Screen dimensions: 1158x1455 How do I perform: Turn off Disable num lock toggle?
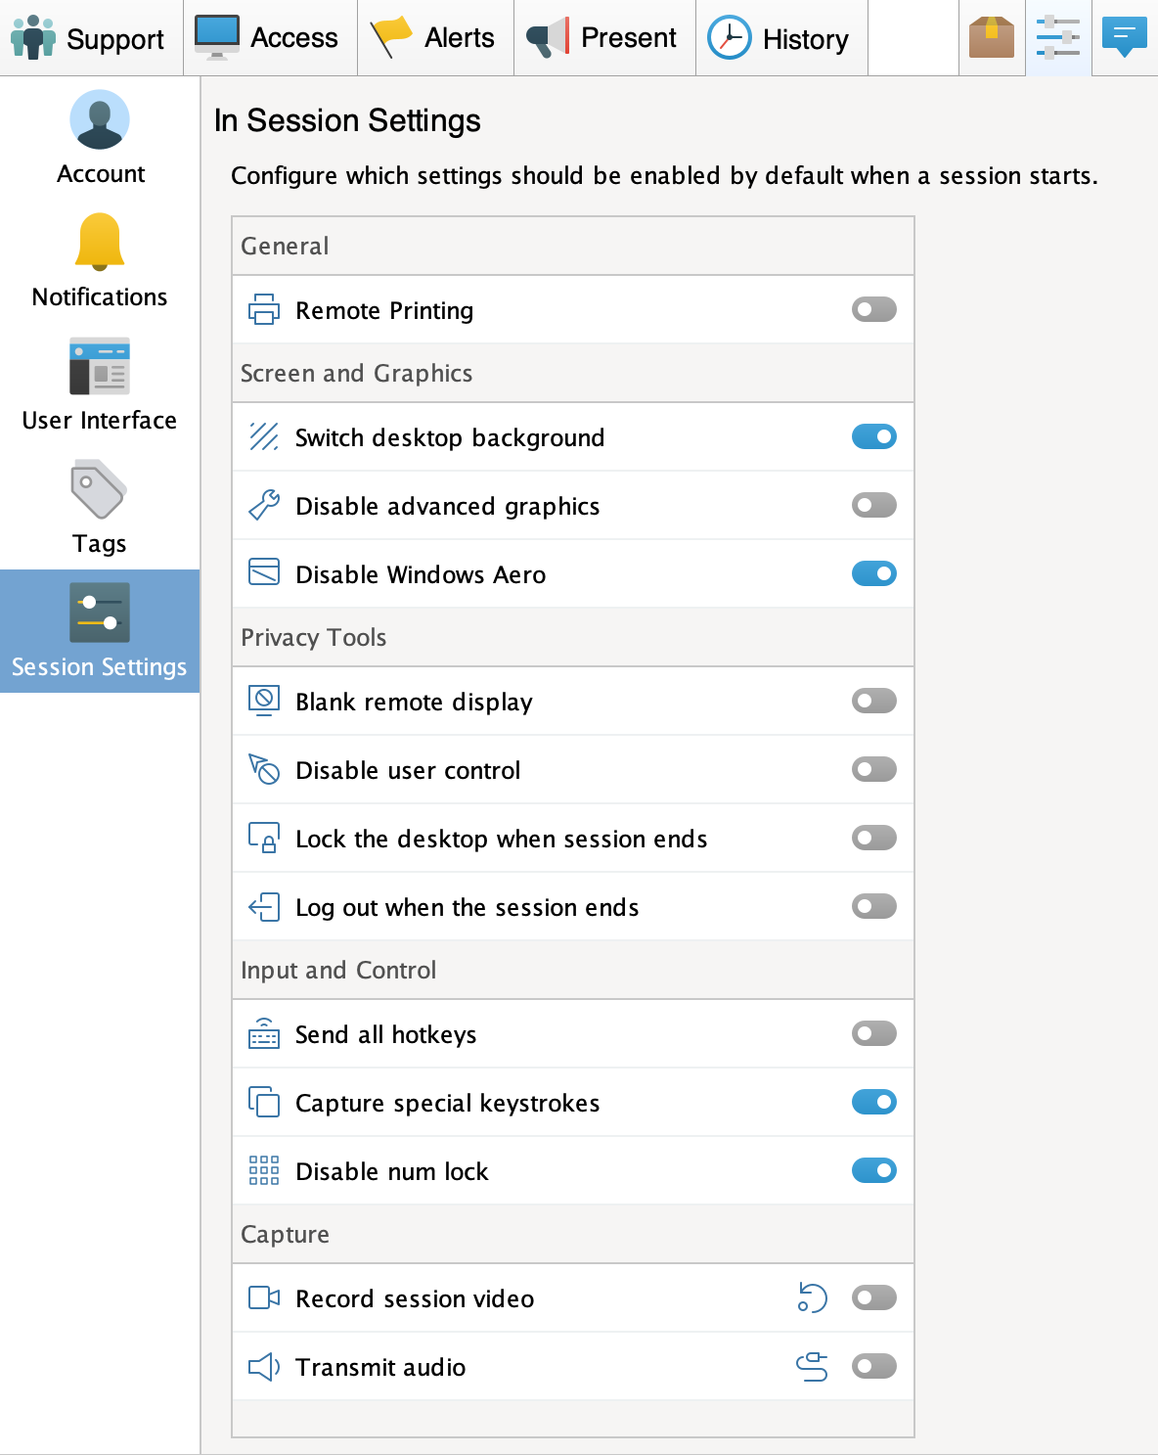[x=874, y=1170]
